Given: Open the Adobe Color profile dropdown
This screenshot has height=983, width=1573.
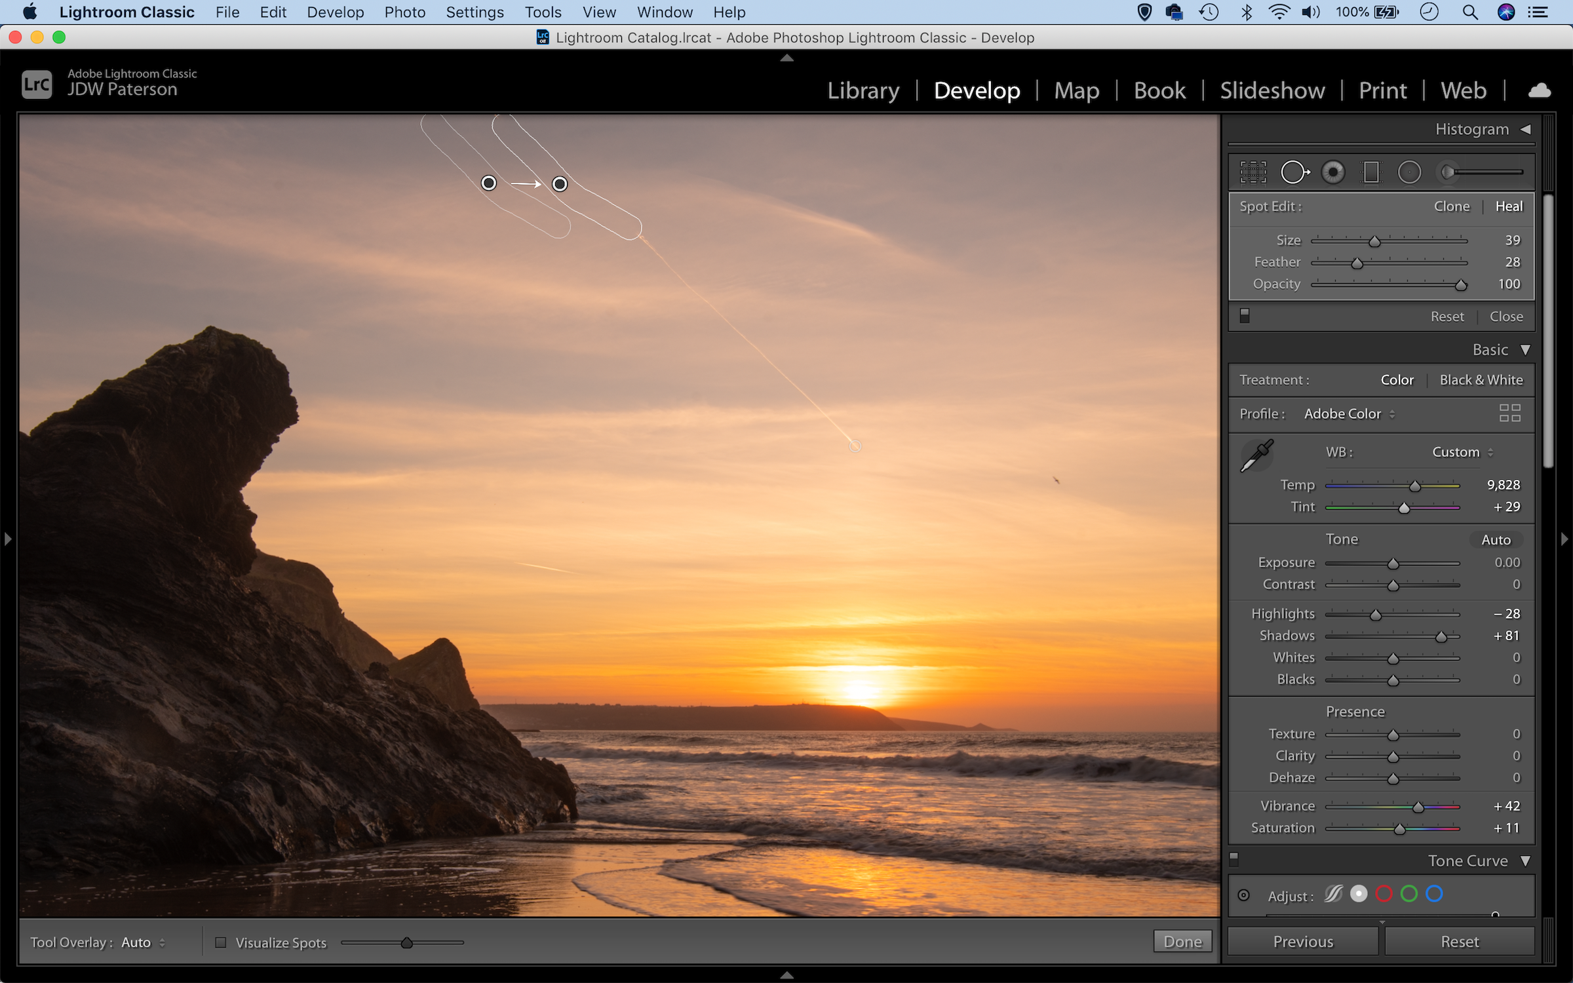Looking at the screenshot, I should pos(1350,414).
